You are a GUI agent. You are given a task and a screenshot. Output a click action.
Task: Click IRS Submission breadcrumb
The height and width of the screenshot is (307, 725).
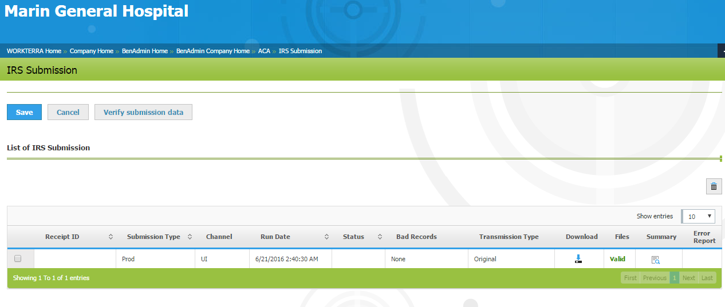[x=300, y=51]
